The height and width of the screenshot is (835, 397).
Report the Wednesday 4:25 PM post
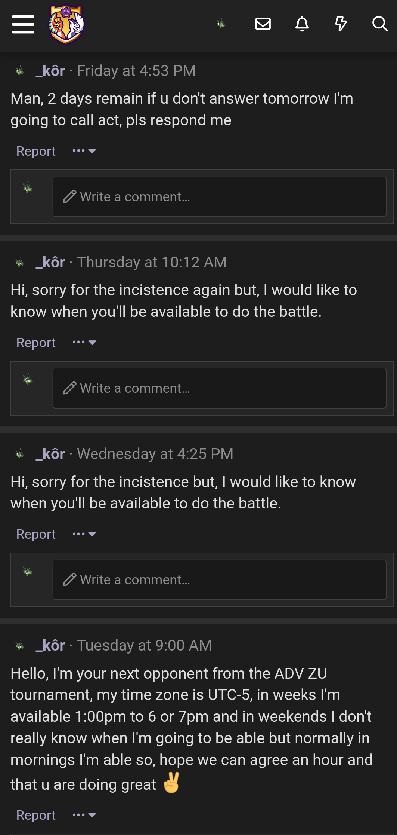pos(36,534)
